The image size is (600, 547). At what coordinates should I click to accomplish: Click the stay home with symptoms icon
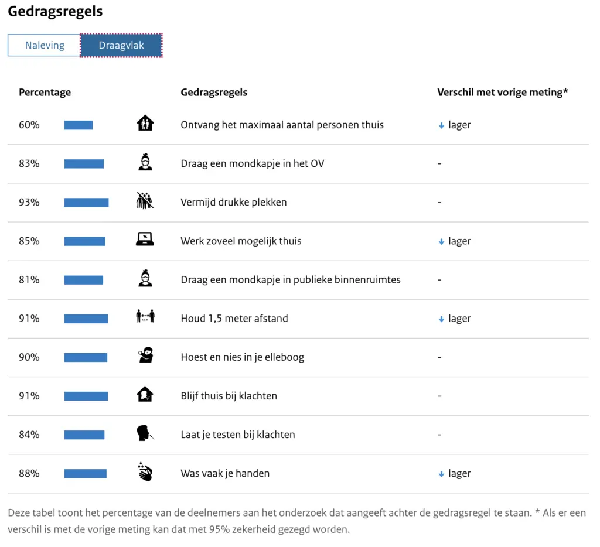pos(145,395)
